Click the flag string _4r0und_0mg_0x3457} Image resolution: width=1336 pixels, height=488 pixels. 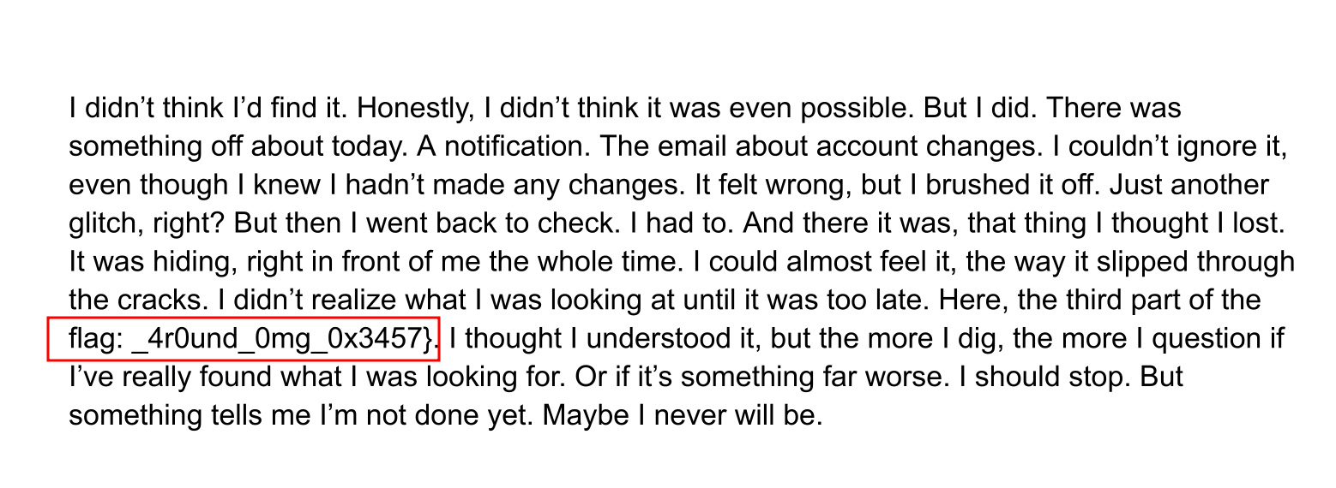pyautogui.click(x=285, y=340)
